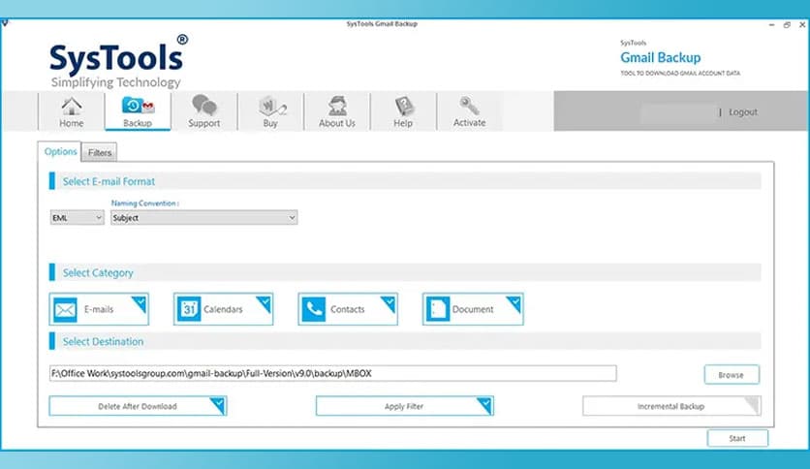Toggle the Apply Filter option
Screen dimensions: 810x469
pos(404,406)
